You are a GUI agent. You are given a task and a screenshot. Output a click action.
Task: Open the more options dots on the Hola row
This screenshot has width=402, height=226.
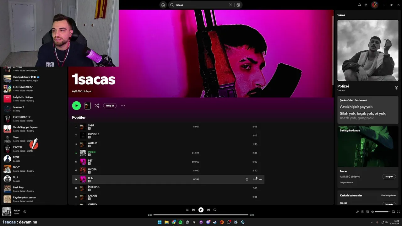coord(260,179)
